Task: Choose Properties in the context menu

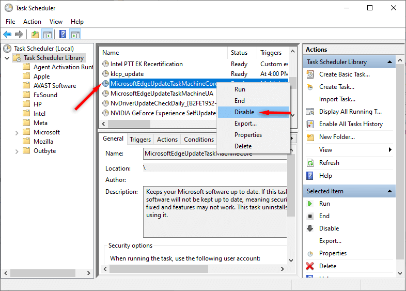Action: (253, 135)
